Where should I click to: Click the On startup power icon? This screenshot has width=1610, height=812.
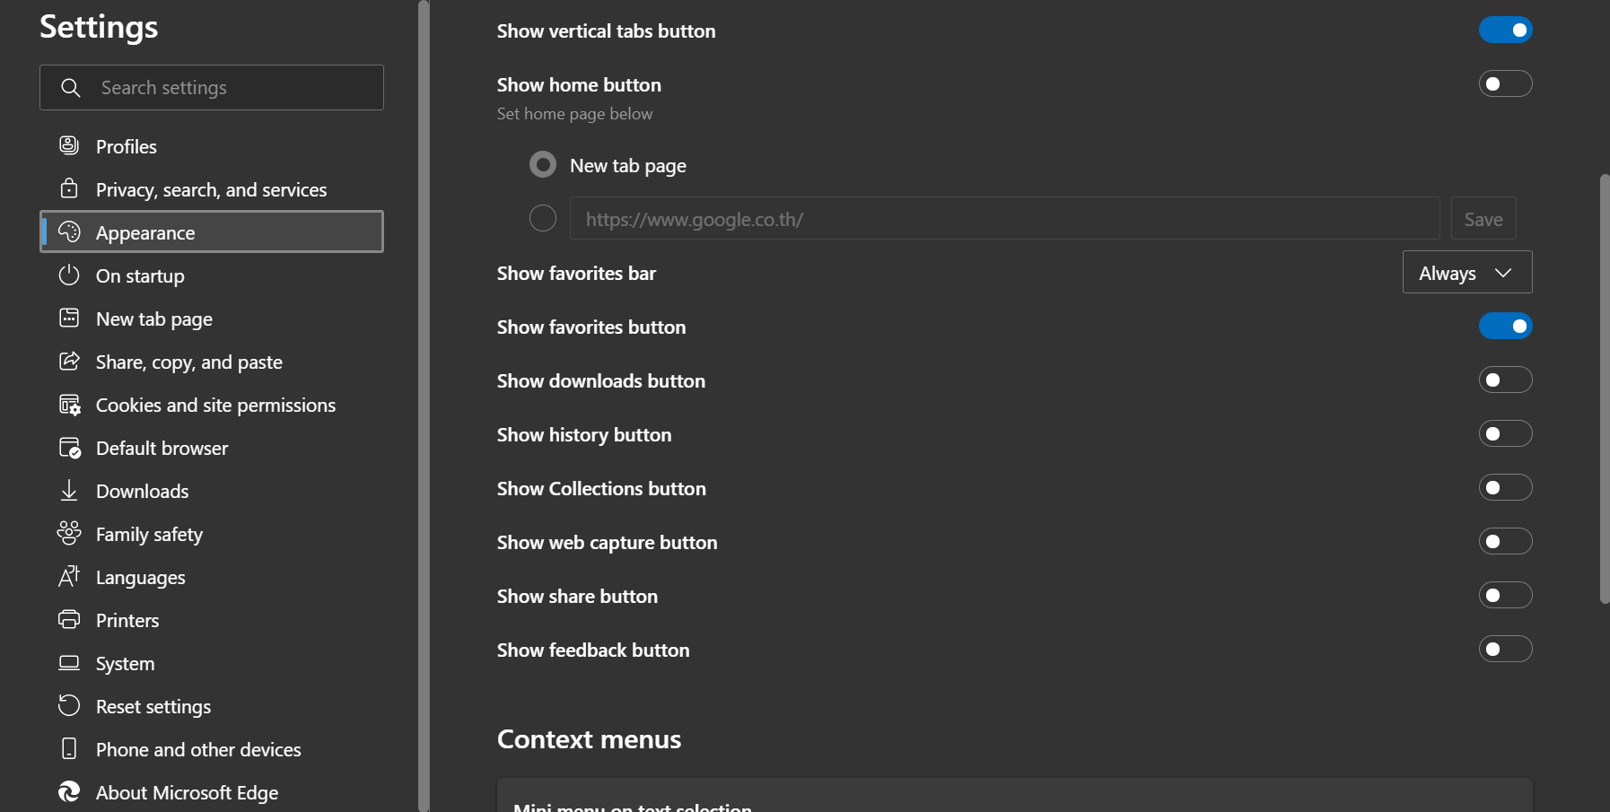pos(69,275)
